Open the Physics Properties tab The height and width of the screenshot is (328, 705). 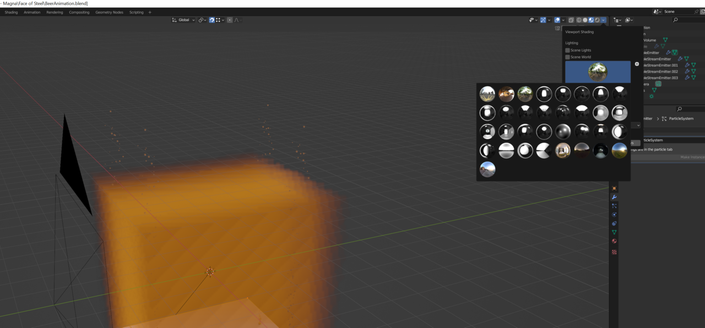click(614, 214)
